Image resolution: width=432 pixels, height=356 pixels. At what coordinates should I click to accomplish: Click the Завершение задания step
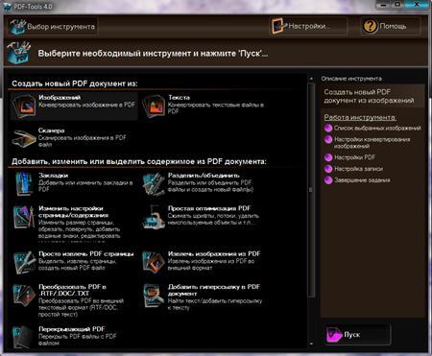pyautogui.click(x=362, y=180)
